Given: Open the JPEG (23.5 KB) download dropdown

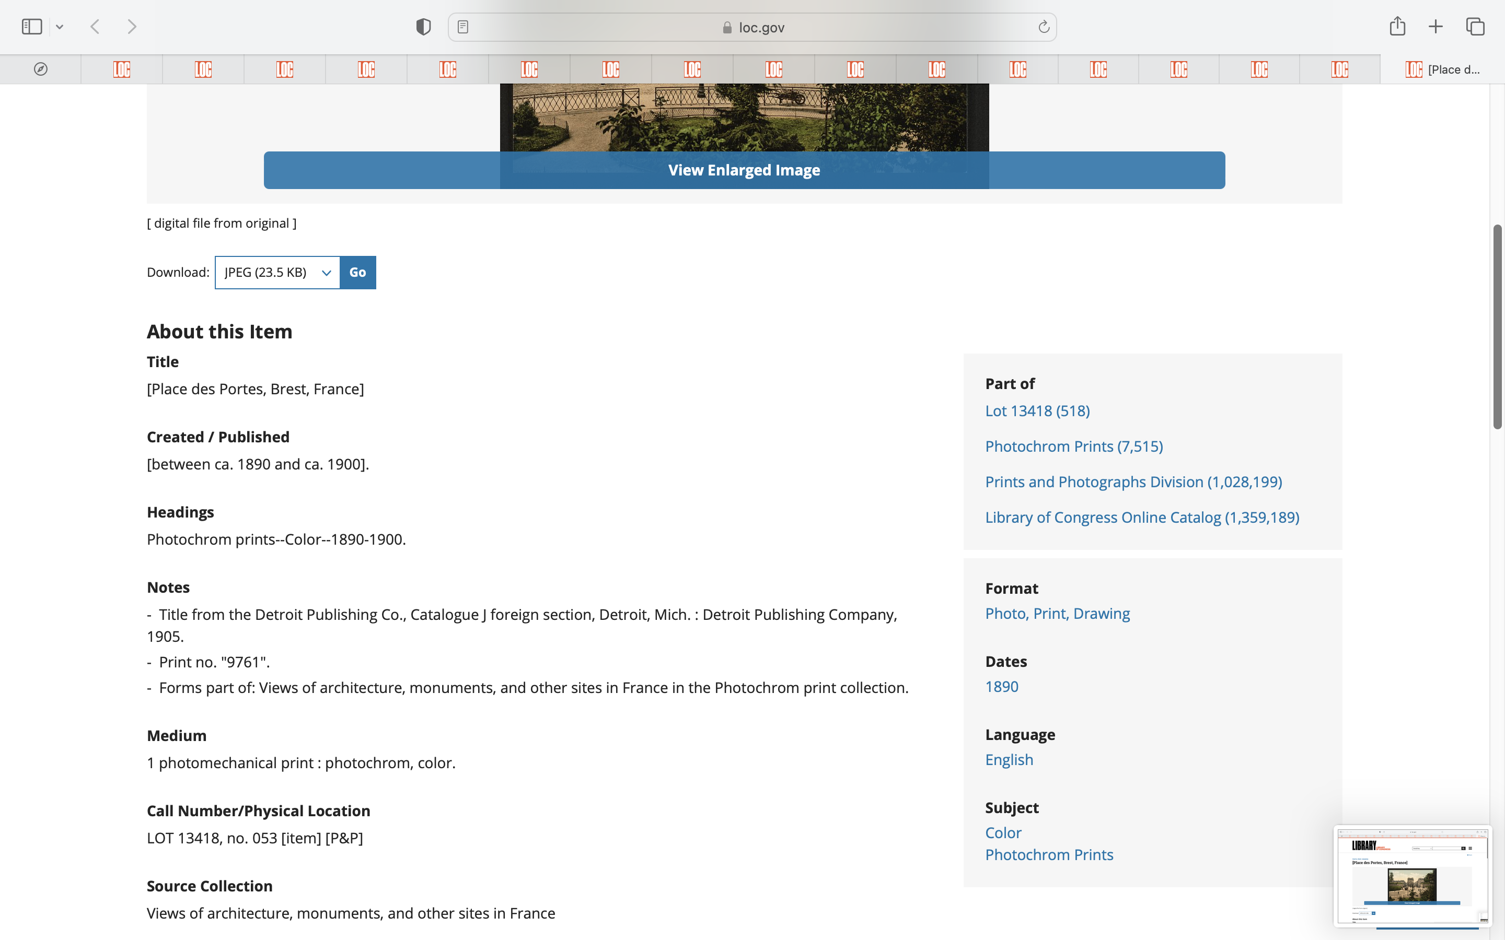Looking at the screenshot, I should (277, 272).
